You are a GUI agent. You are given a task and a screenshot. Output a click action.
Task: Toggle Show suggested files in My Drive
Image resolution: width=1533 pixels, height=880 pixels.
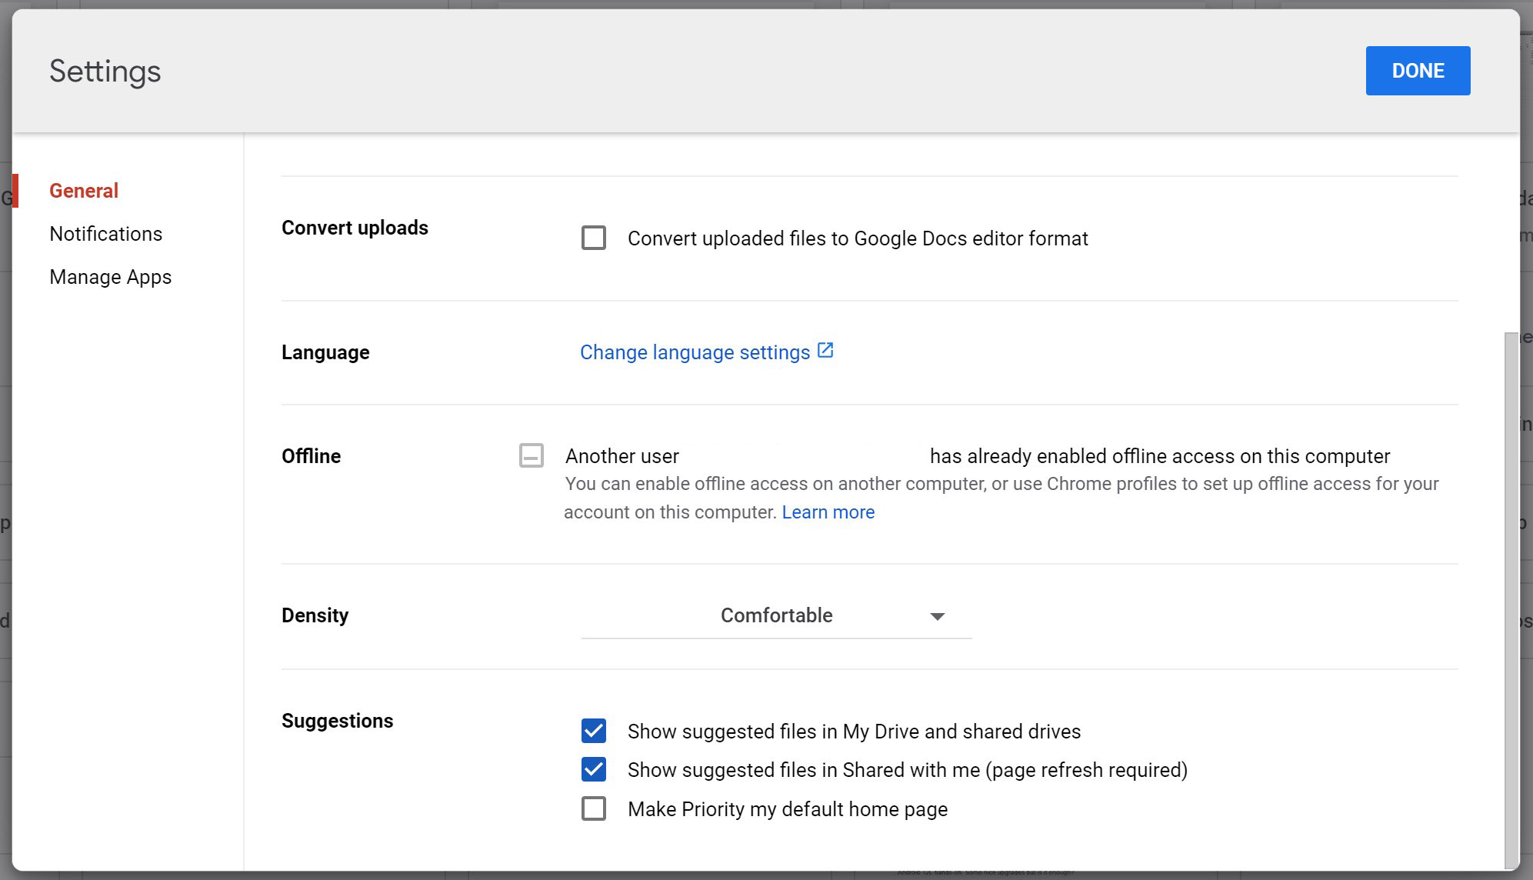[x=592, y=731]
